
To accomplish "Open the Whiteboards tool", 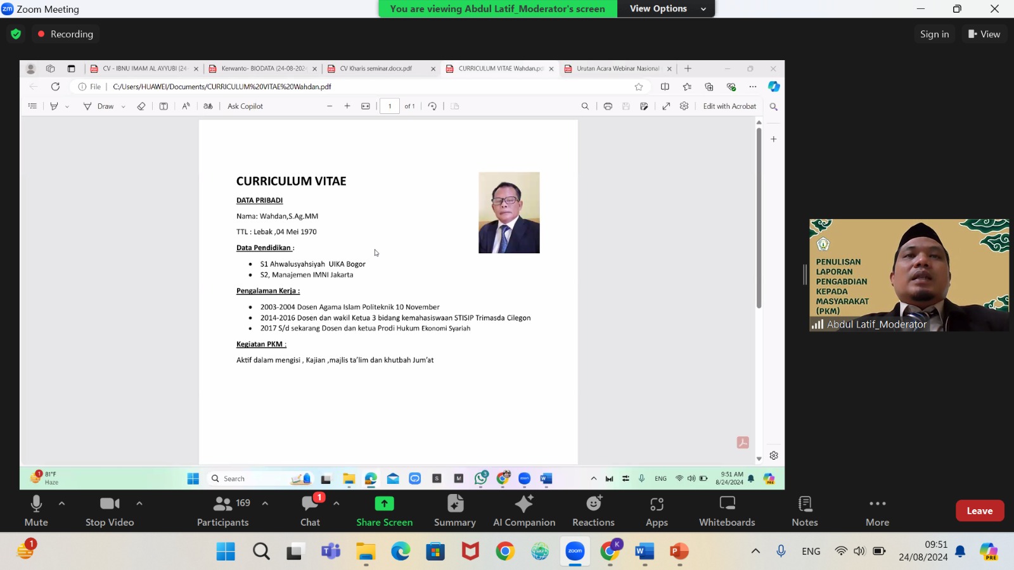I will point(727,510).
